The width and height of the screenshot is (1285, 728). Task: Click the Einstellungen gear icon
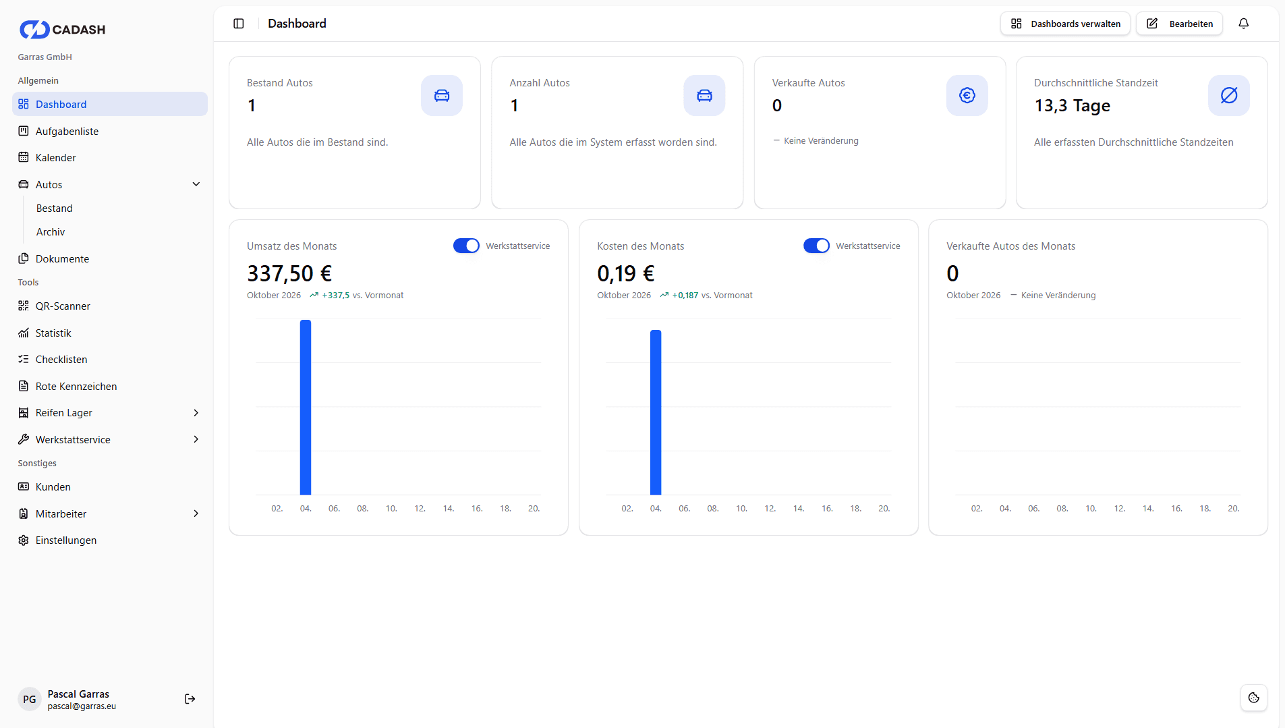point(24,540)
